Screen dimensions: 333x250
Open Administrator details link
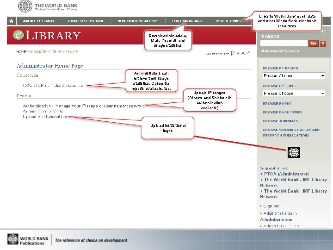point(43,111)
